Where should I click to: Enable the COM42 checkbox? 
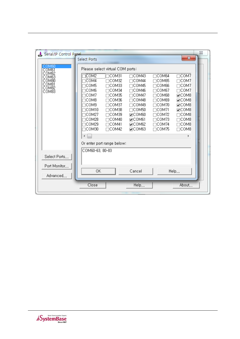107,129
